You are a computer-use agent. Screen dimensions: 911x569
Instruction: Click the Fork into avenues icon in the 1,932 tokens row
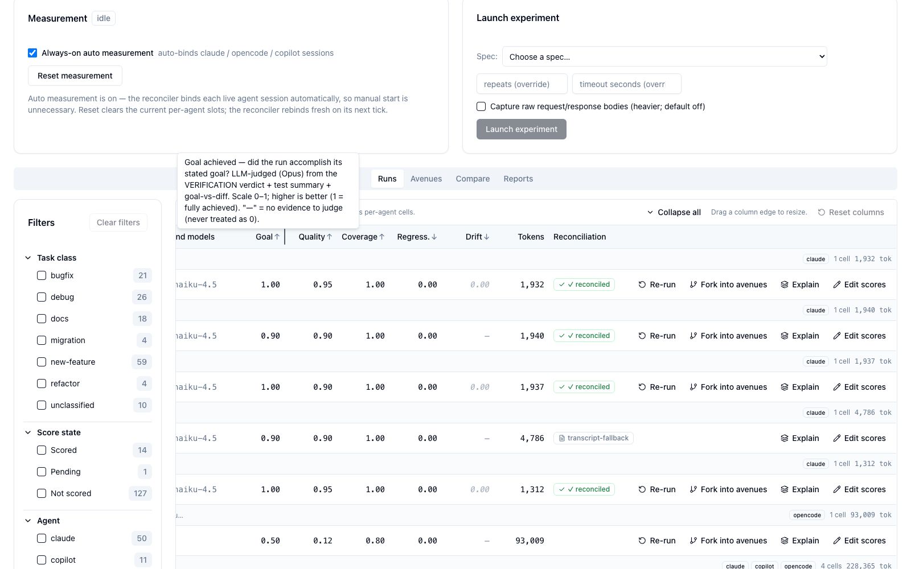[693, 284]
